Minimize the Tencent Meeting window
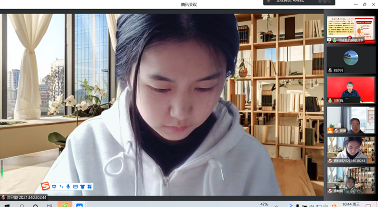This screenshot has width=378, height=207. tap(356, 5)
